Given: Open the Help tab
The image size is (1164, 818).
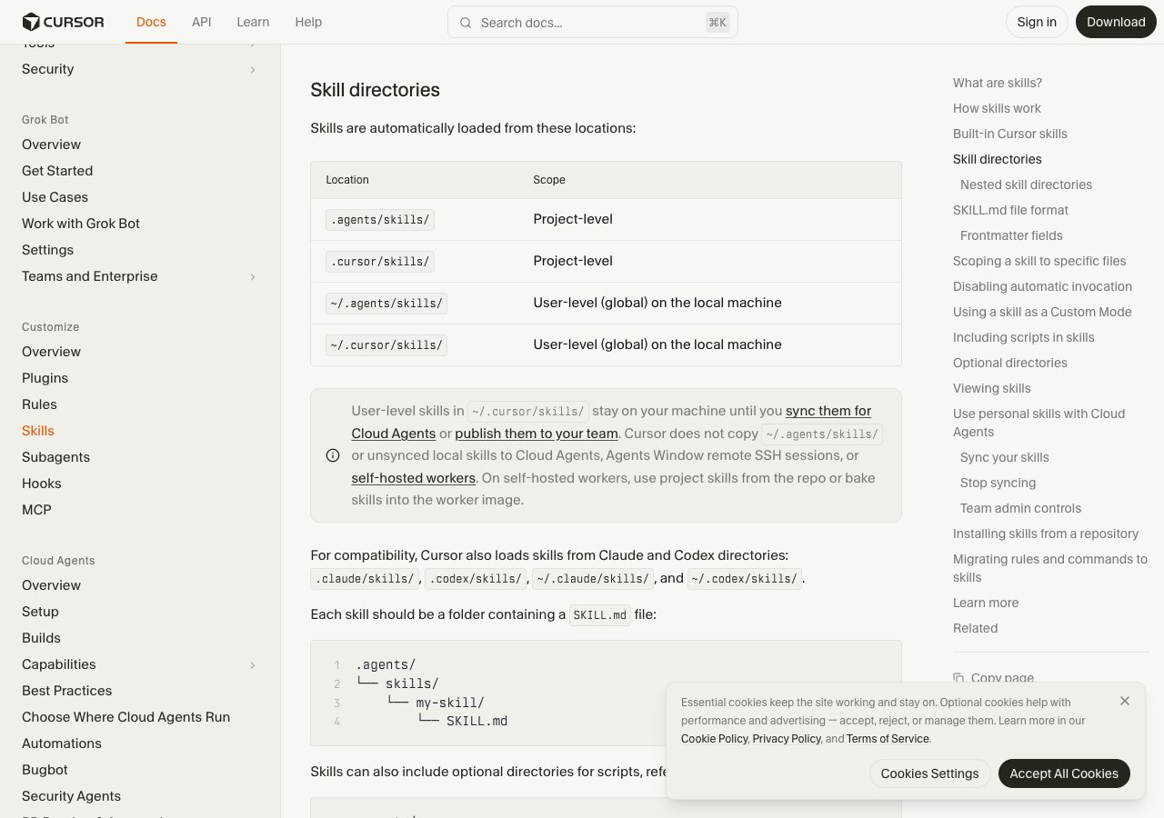Looking at the screenshot, I should (308, 22).
